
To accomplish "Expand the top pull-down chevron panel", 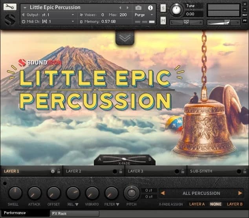I will click(125, 38).
